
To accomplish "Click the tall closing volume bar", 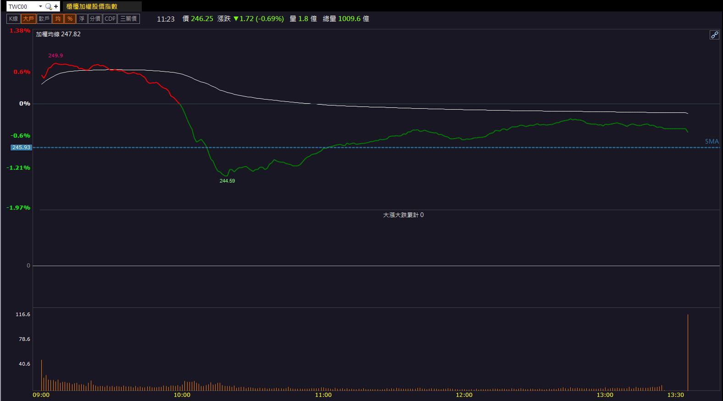I will pos(688,352).
